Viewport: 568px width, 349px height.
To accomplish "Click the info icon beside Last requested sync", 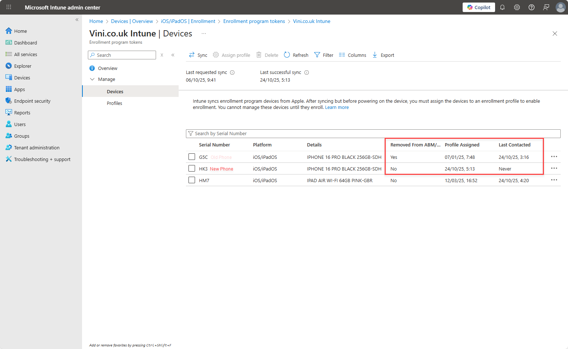I will (232, 72).
